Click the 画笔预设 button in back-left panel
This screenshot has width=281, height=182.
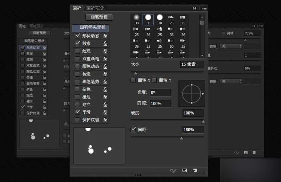click(39, 33)
